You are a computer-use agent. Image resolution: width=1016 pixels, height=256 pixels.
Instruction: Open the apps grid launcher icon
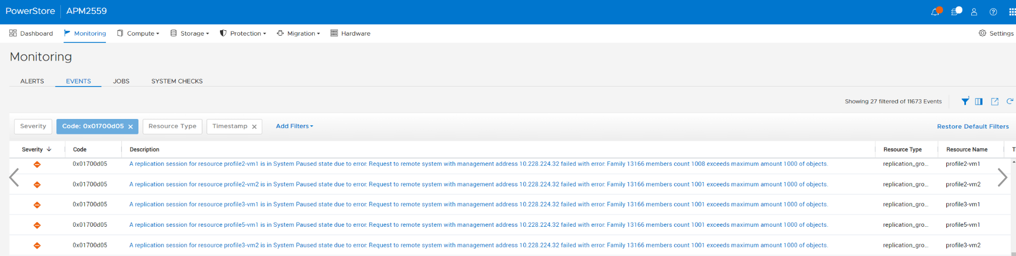(x=1012, y=12)
